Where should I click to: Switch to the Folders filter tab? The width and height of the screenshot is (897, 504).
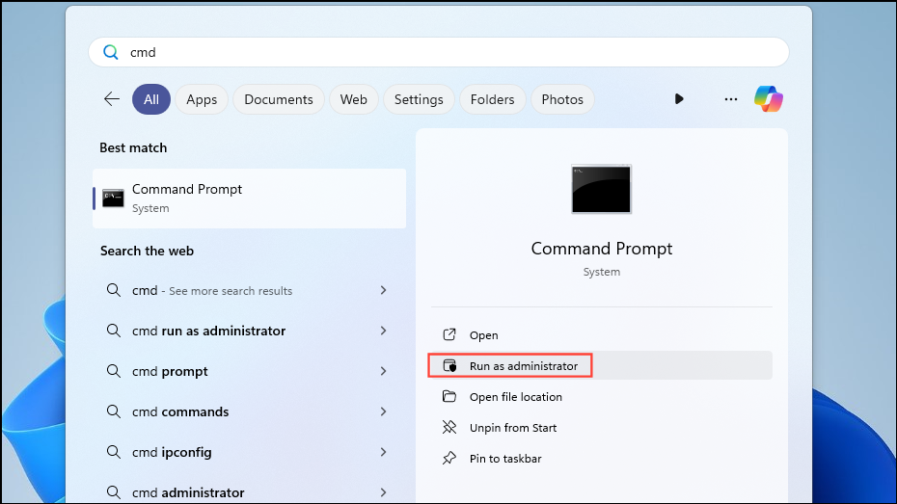pyautogui.click(x=492, y=99)
